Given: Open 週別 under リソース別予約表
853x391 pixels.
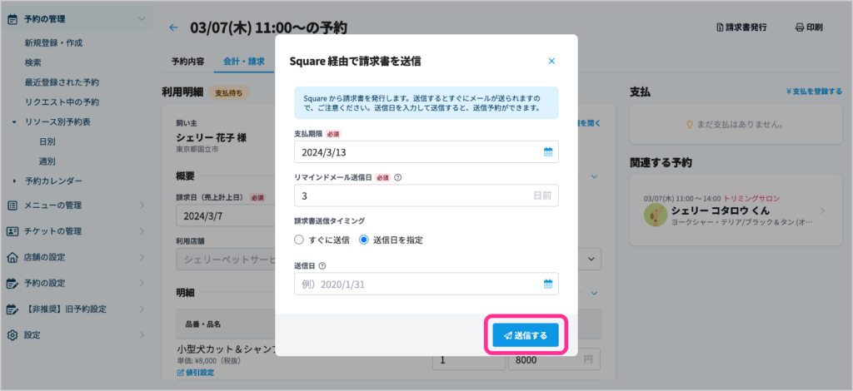Looking at the screenshot, I should pyautogui.click(x=47, y=161).
